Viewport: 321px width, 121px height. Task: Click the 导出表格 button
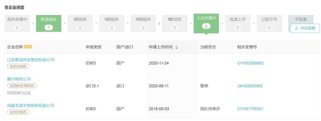tap(305, 28)
